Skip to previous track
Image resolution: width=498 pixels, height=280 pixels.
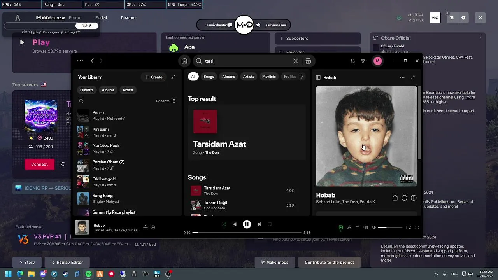pyautogui.click(x=234, y=224)
